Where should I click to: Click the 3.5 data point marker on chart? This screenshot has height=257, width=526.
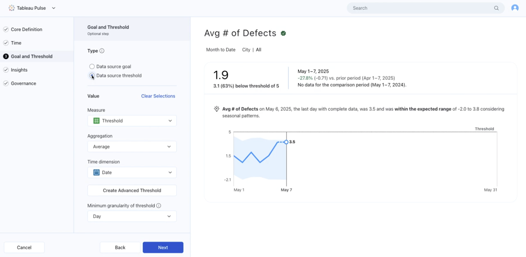click(x=286, y=142)
